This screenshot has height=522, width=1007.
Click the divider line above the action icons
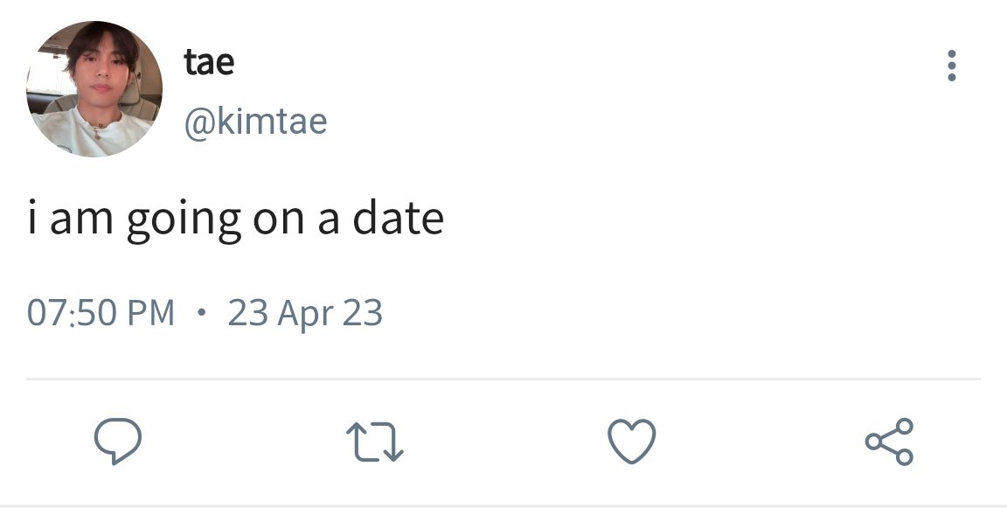[503, 379]
